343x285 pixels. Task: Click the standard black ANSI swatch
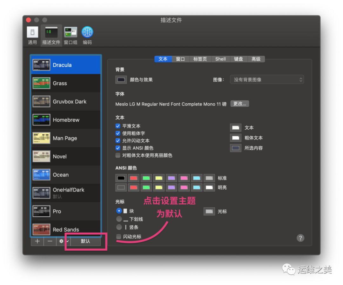click(x=121, y=178)
